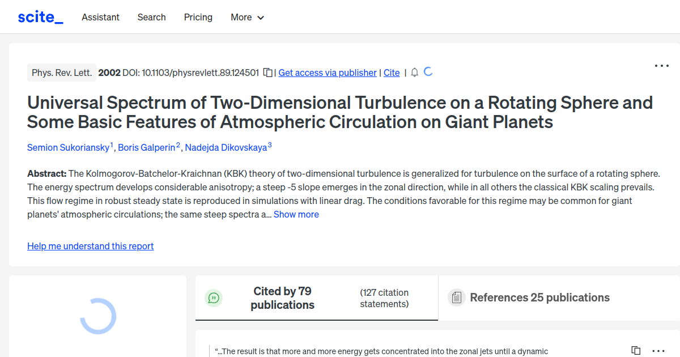680x357 pixels.
Task: Open the Assistant menu item
Action: [x=100, y=17]
